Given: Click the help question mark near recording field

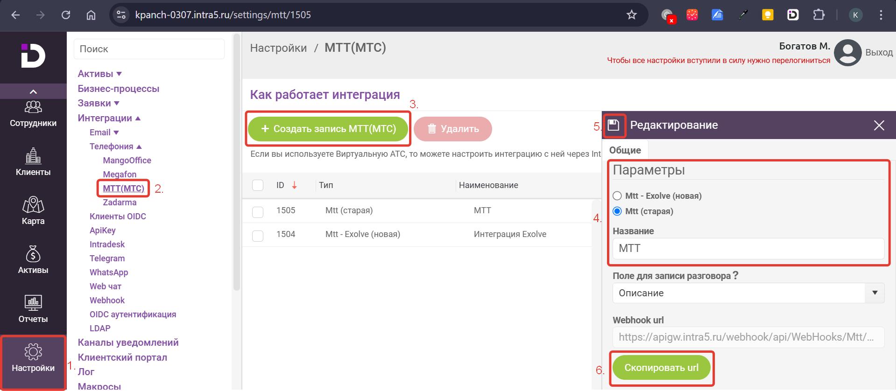Looking at the screenshot, I should [735, 275].
